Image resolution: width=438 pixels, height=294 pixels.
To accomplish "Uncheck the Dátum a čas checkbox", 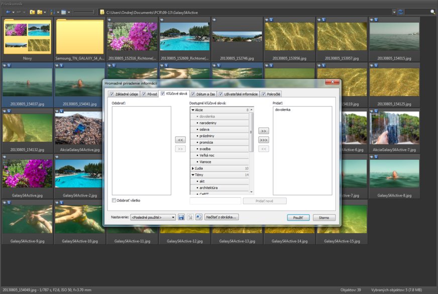I will click(193, 94).
